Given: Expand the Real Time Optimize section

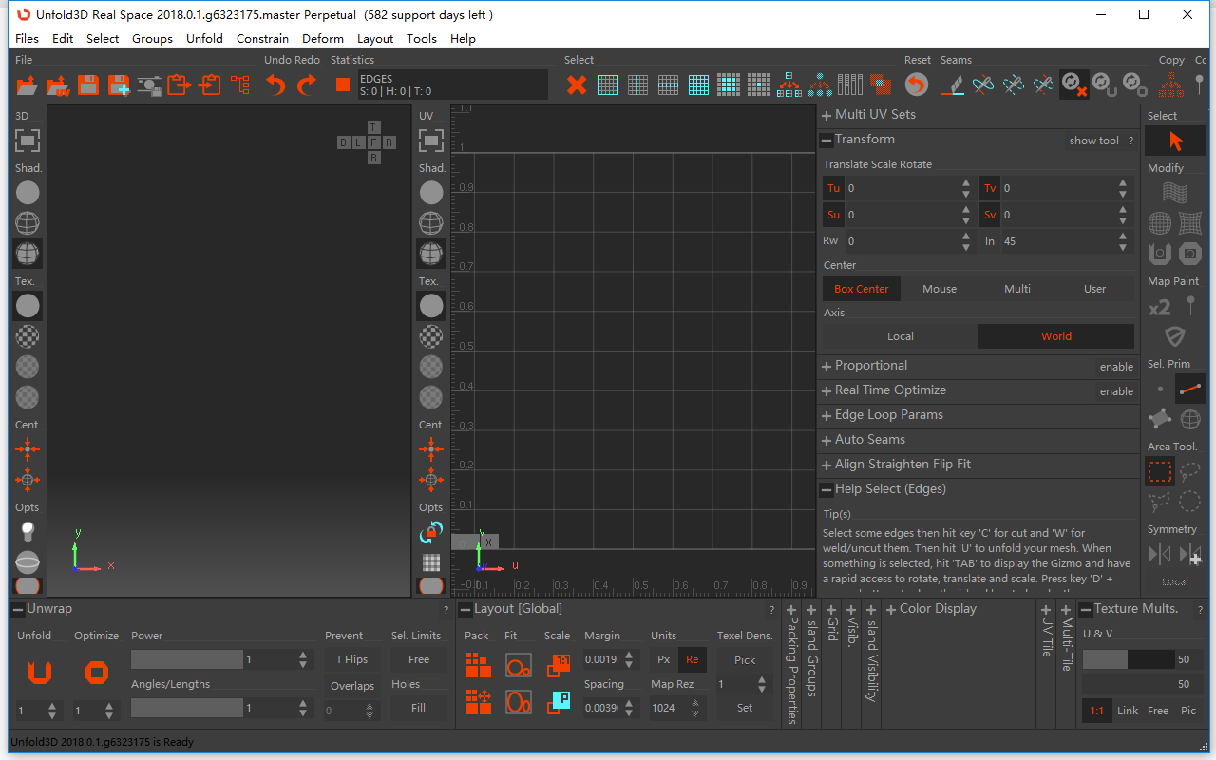Looking at the screenshot, I should pos(826,390).
